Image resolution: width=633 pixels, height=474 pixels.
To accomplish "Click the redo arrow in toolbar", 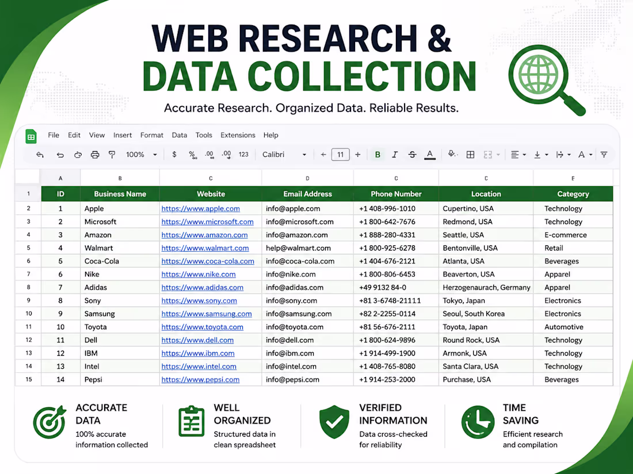I will click(x=78, y=155).
